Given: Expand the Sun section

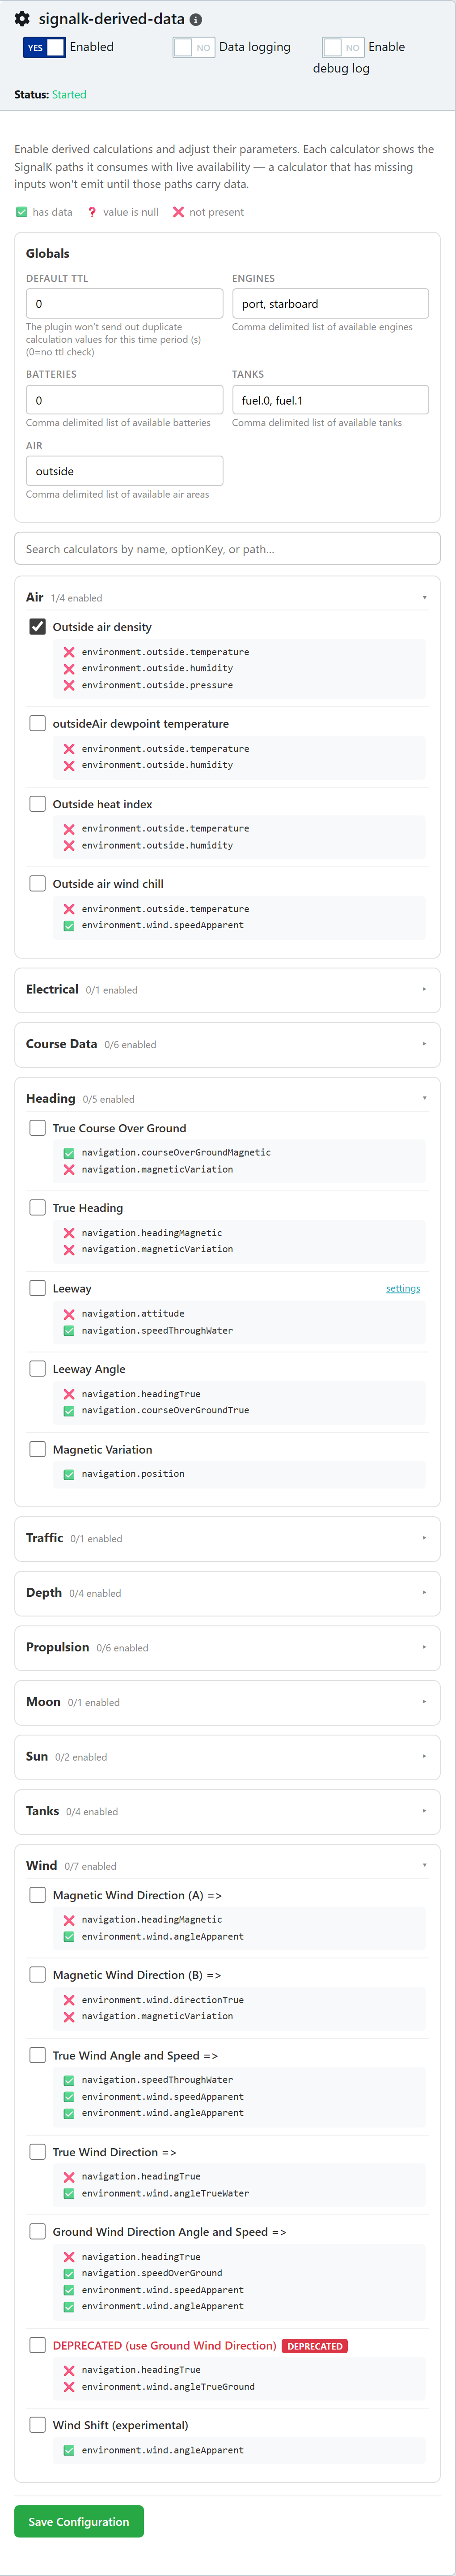Looking at the screenshot, I should pos(227,1756).
